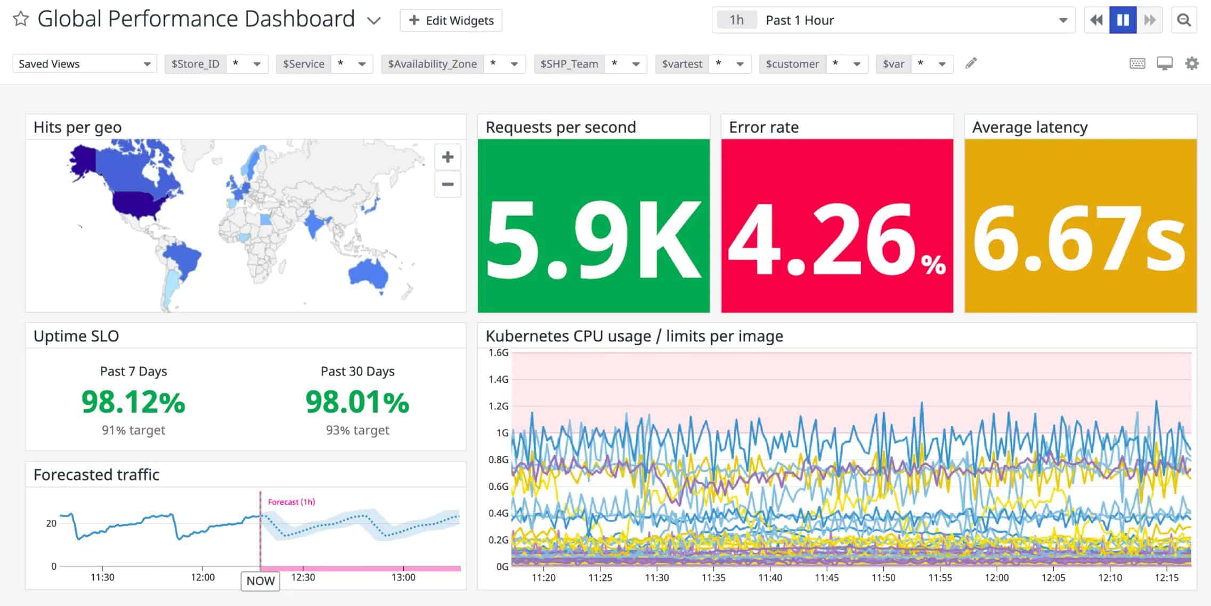This screenshot has width=1211, height=606.
Task: Select the 1h time preset label
Action: (x=736, y=20)
